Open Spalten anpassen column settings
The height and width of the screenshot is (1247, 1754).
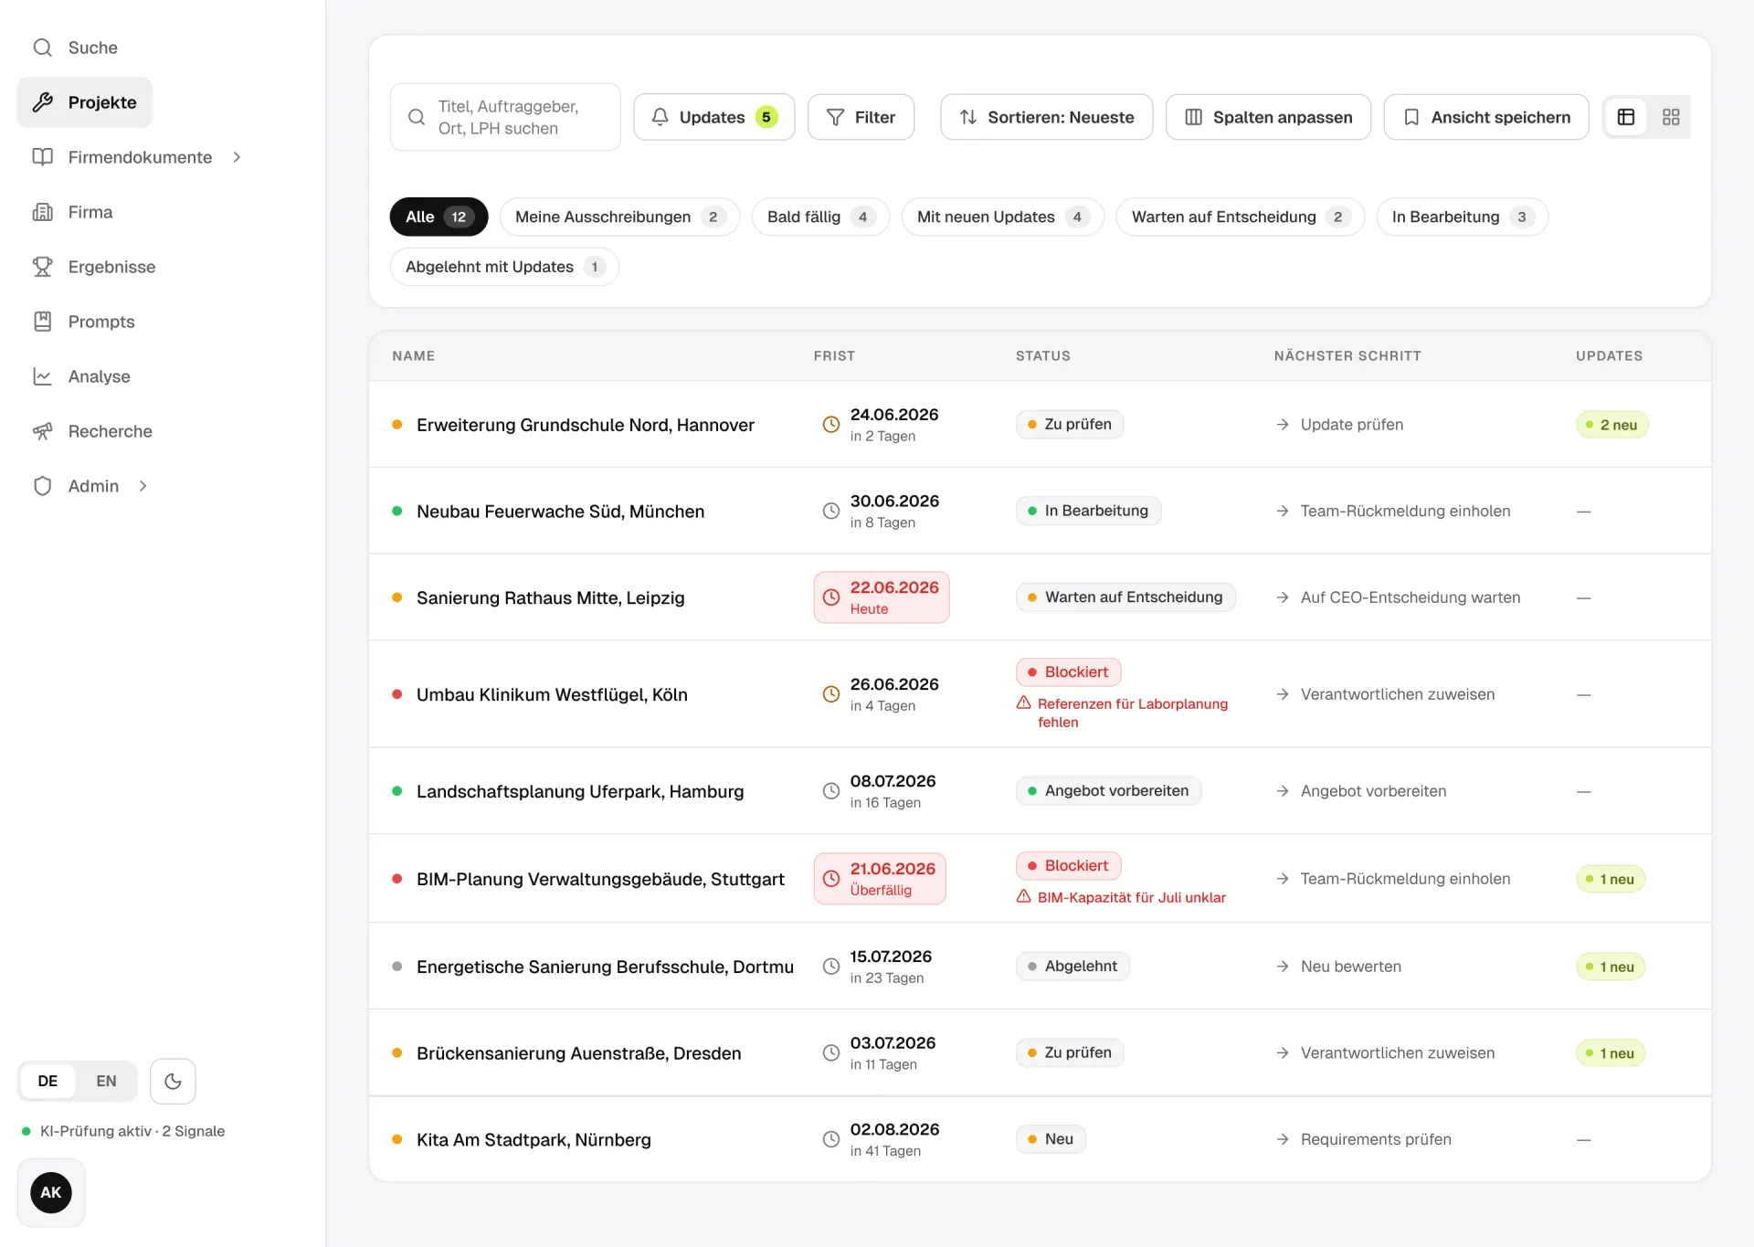pyautogui.click(x=1268, y=117)
